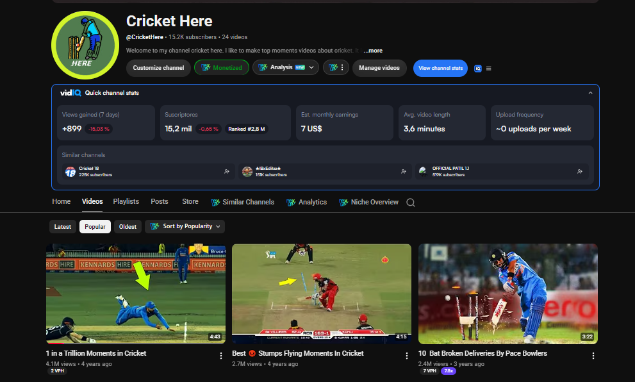Expand channel description with ...more
The image size is (635, 382).
(373, 51)
